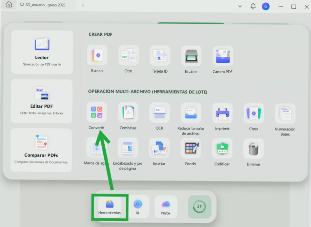Open notifications bell
The height and width of the screenshot is (227, 311).
point(253,6)
